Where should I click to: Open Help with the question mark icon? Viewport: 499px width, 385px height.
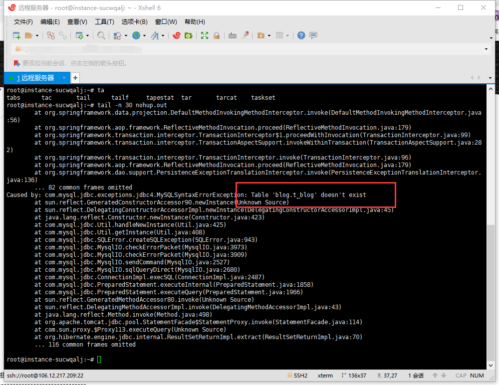pyautogui.click(x=300, y=35)
